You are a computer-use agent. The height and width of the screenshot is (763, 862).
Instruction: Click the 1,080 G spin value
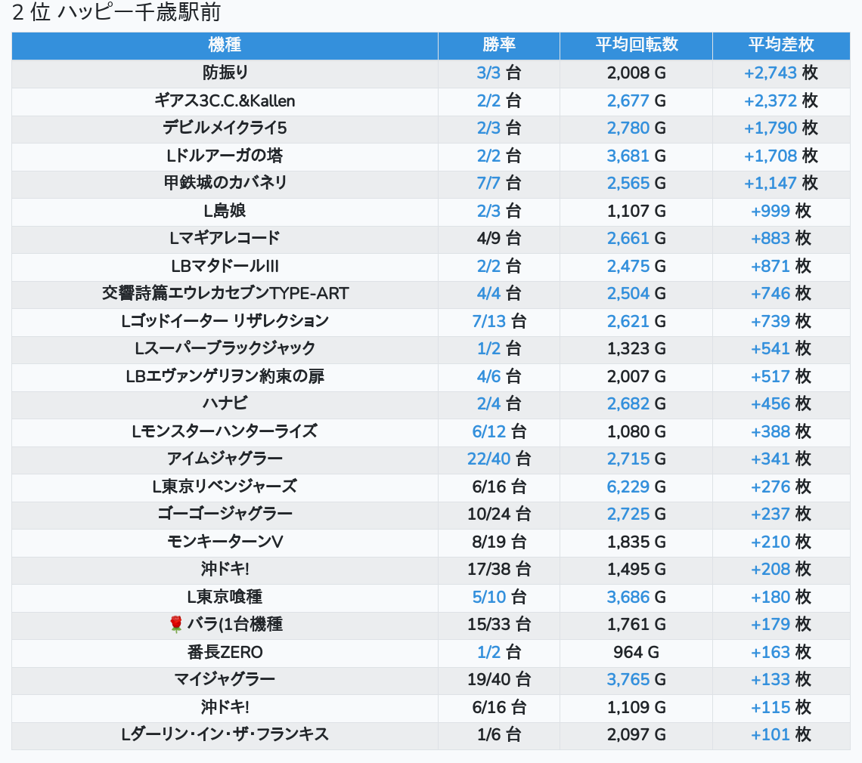636,432
